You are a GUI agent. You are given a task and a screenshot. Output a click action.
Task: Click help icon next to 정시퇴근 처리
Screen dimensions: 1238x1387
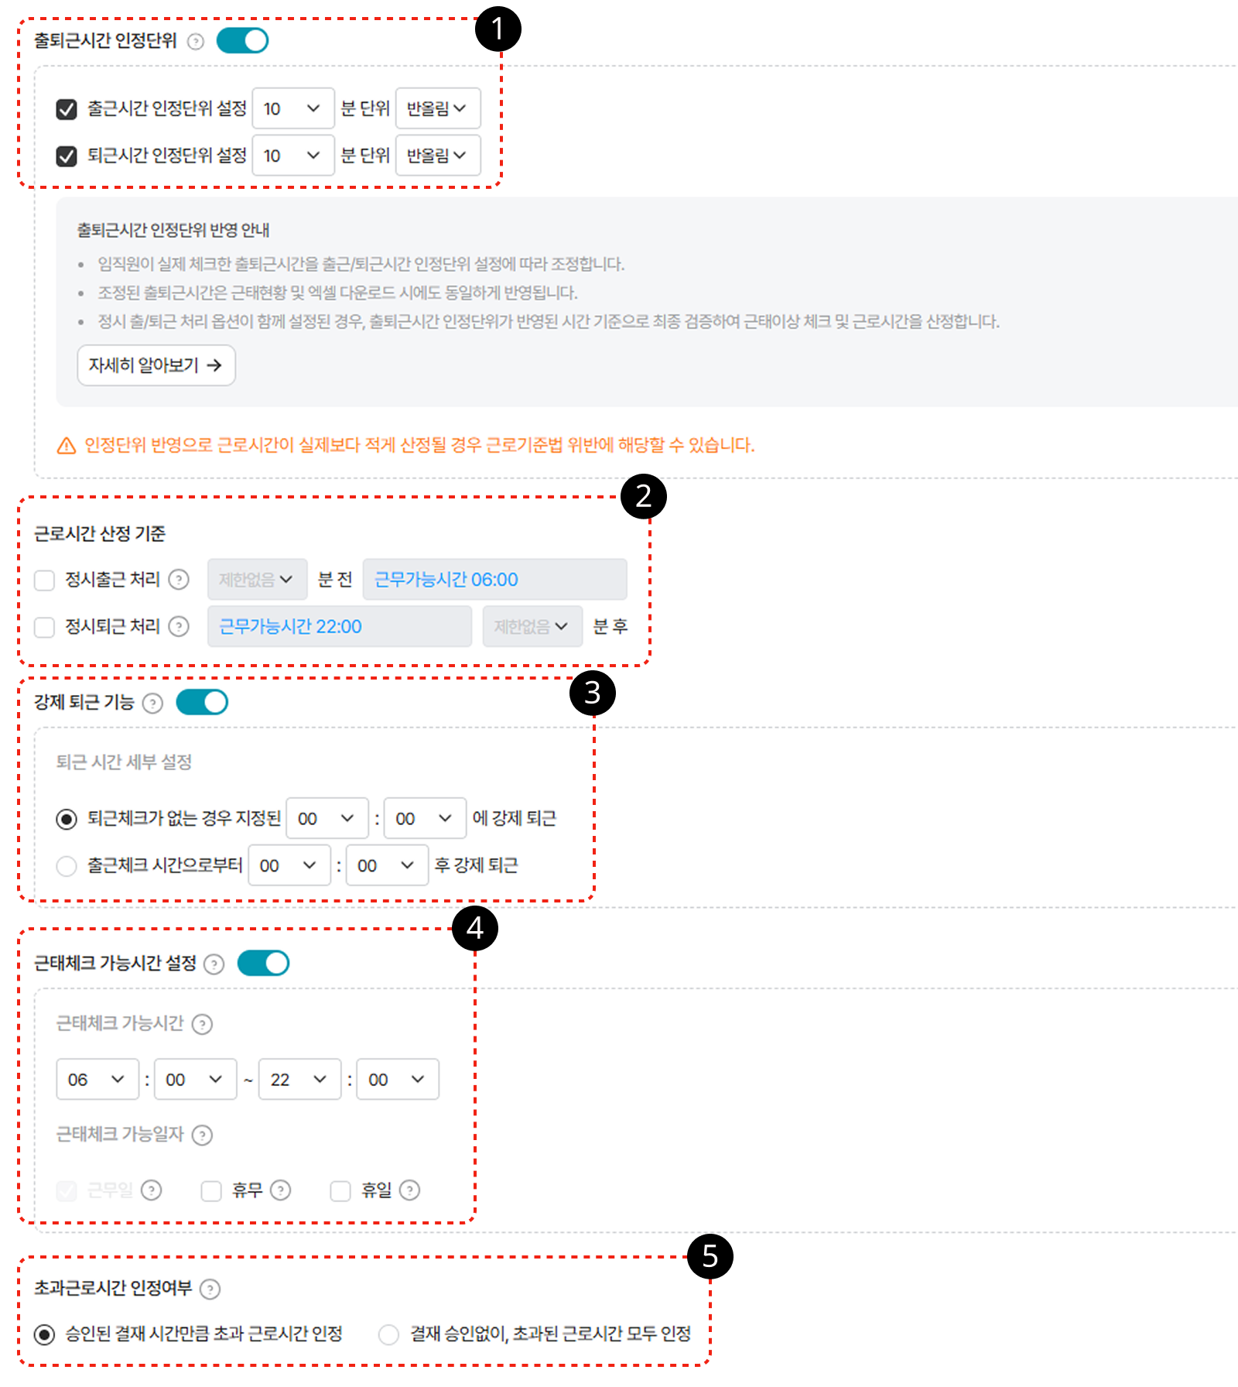(x=179, y=626)
